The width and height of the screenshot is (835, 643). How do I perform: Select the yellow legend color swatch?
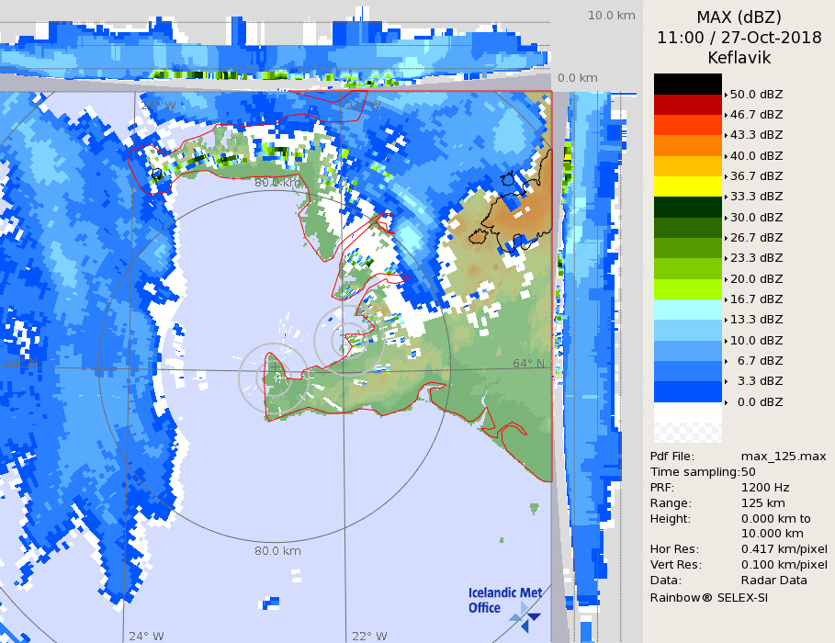coord(687,186)
